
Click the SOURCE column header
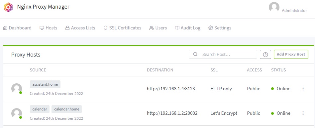click(x=38, y=70)
